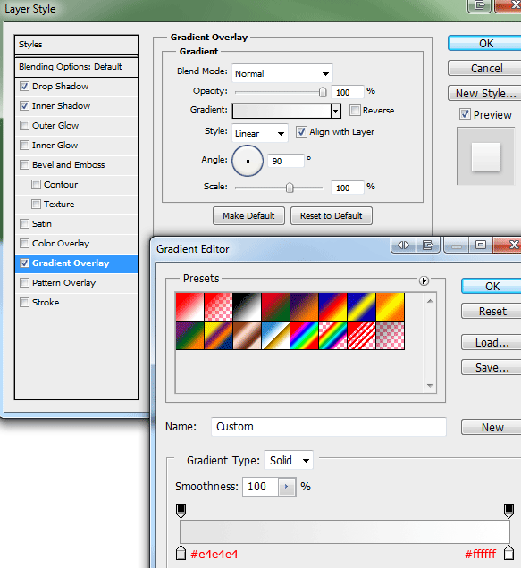This screenshot has height=568, width=521.
Task: Click the Make Default button
Action: point(248,216)
